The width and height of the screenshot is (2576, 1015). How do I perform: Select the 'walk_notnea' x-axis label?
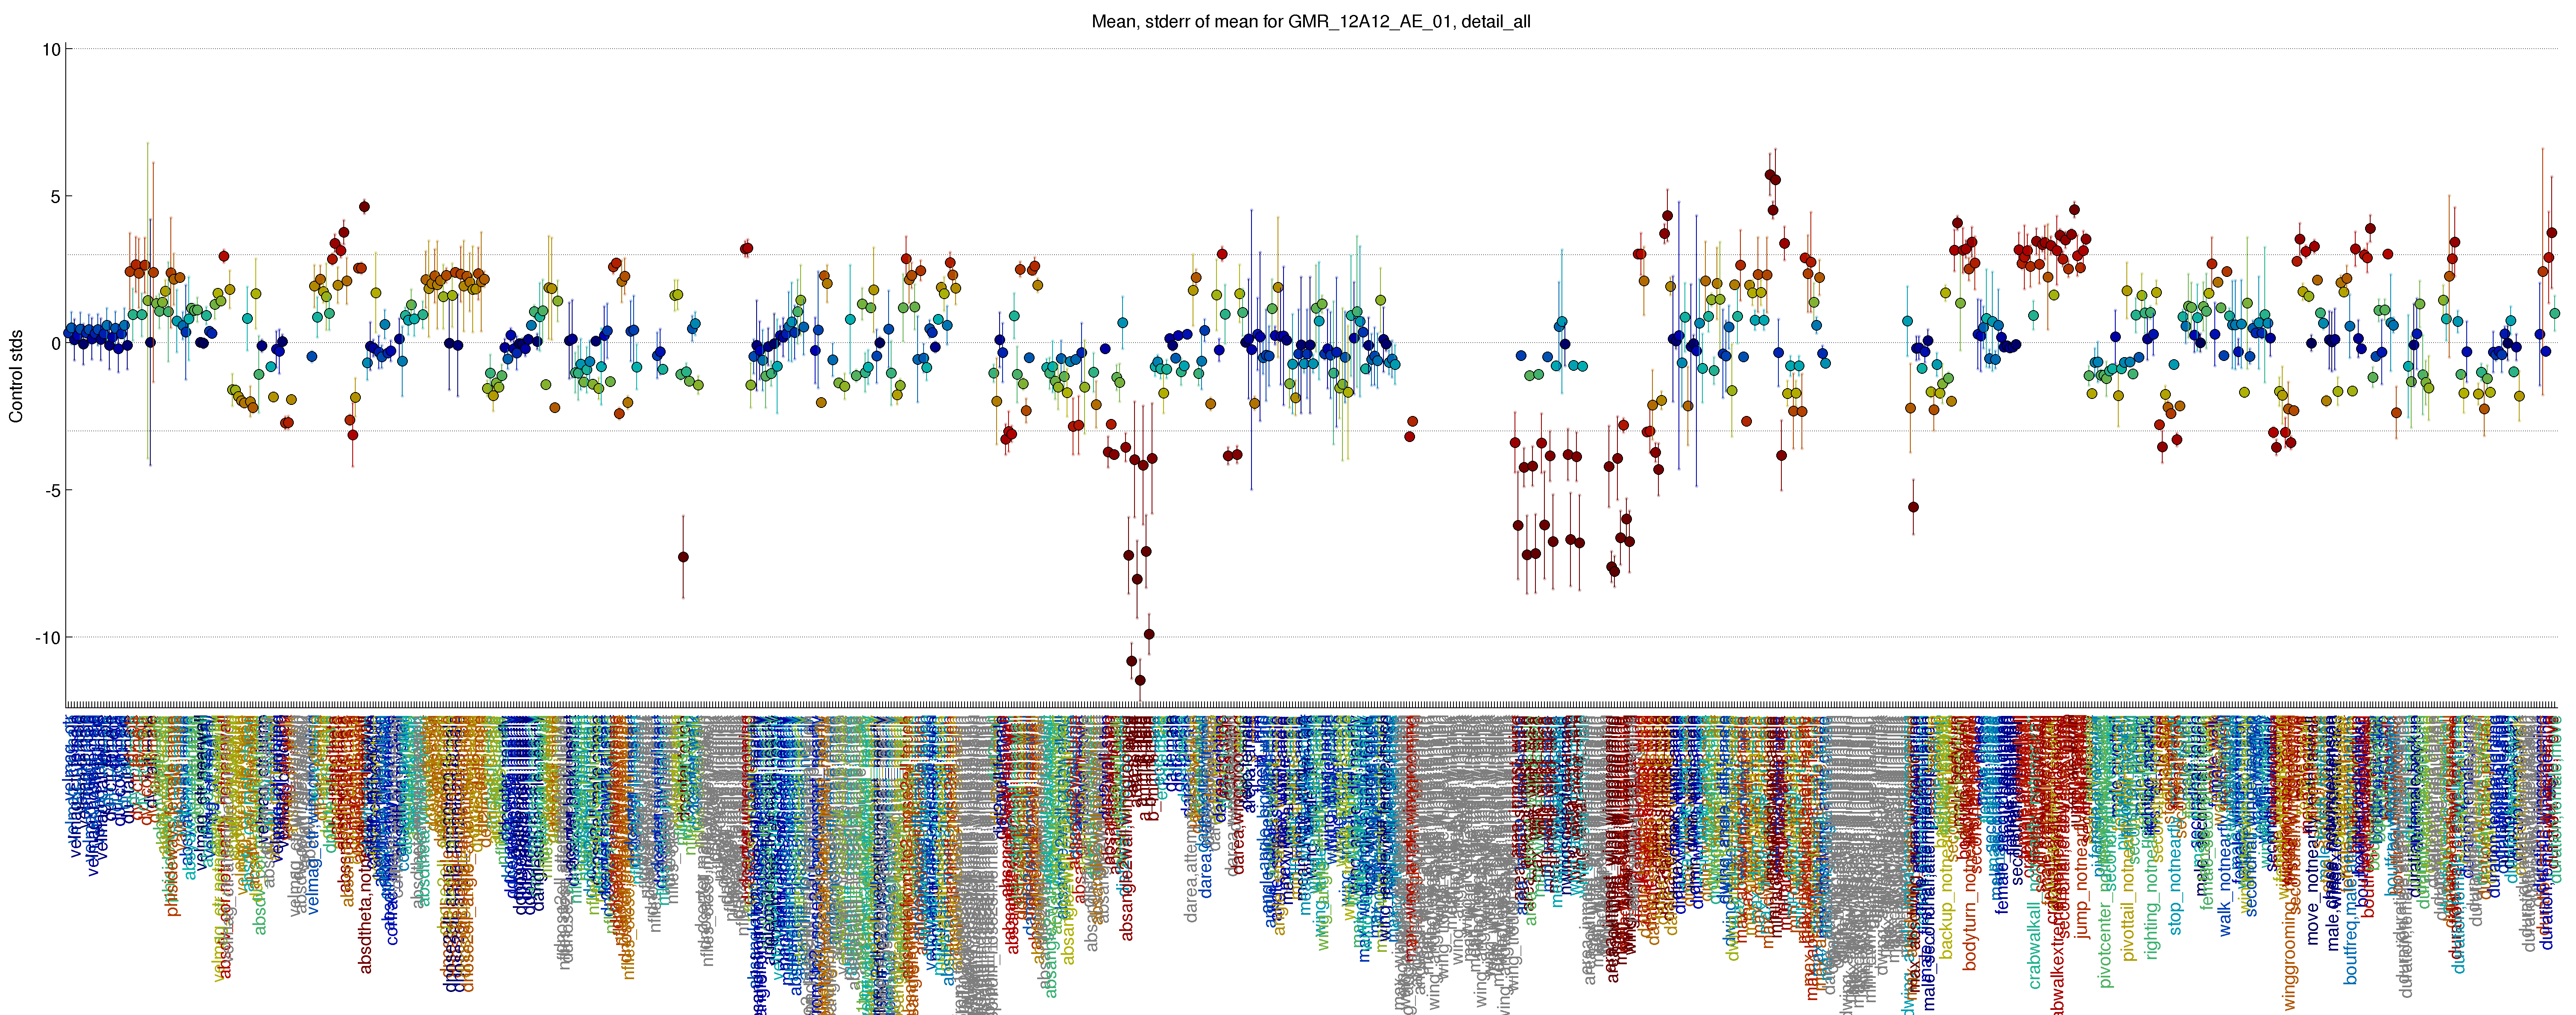[2225, 889]
